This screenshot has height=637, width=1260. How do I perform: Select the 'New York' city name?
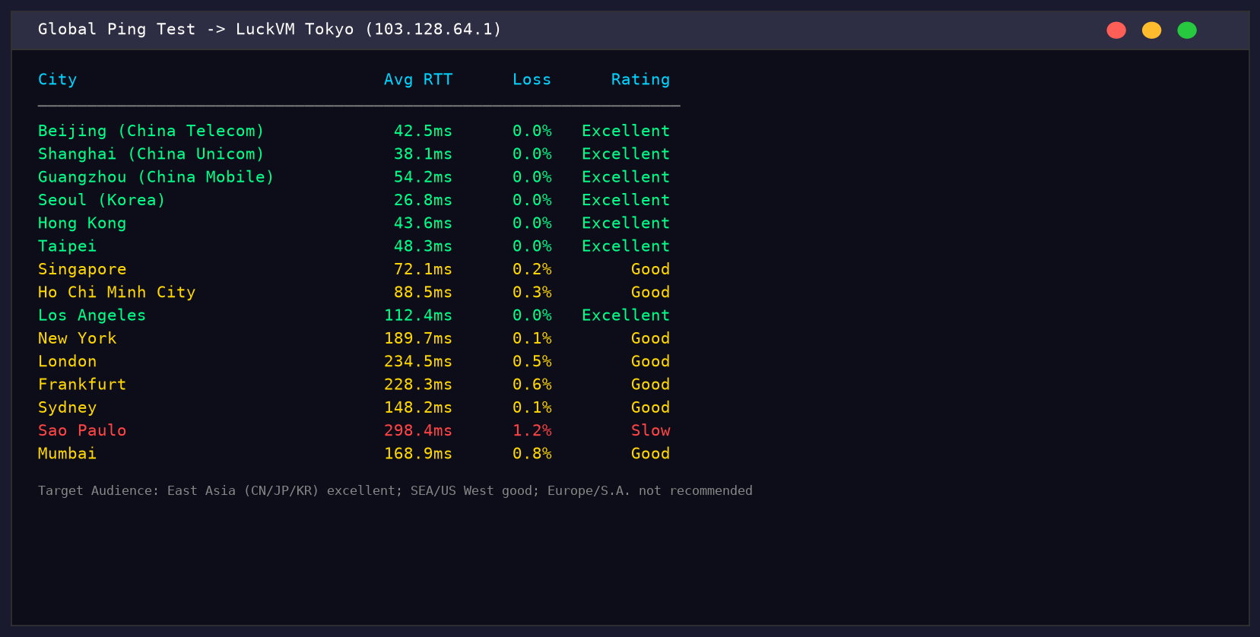tap(78, 338)
